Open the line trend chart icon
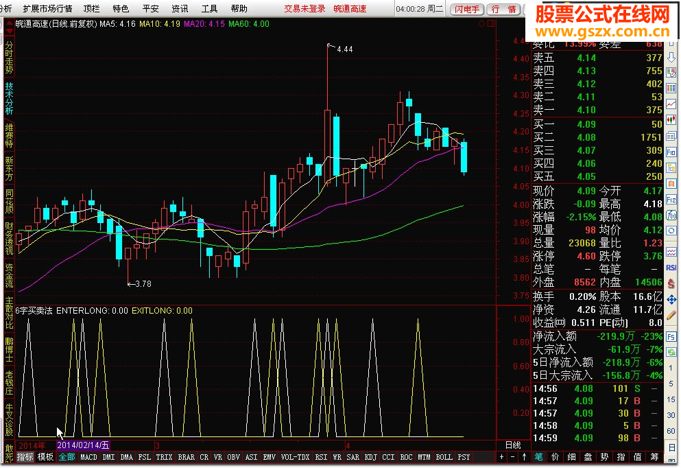The height and width of the screenshot is (468, 681). (x=671, y=104)
